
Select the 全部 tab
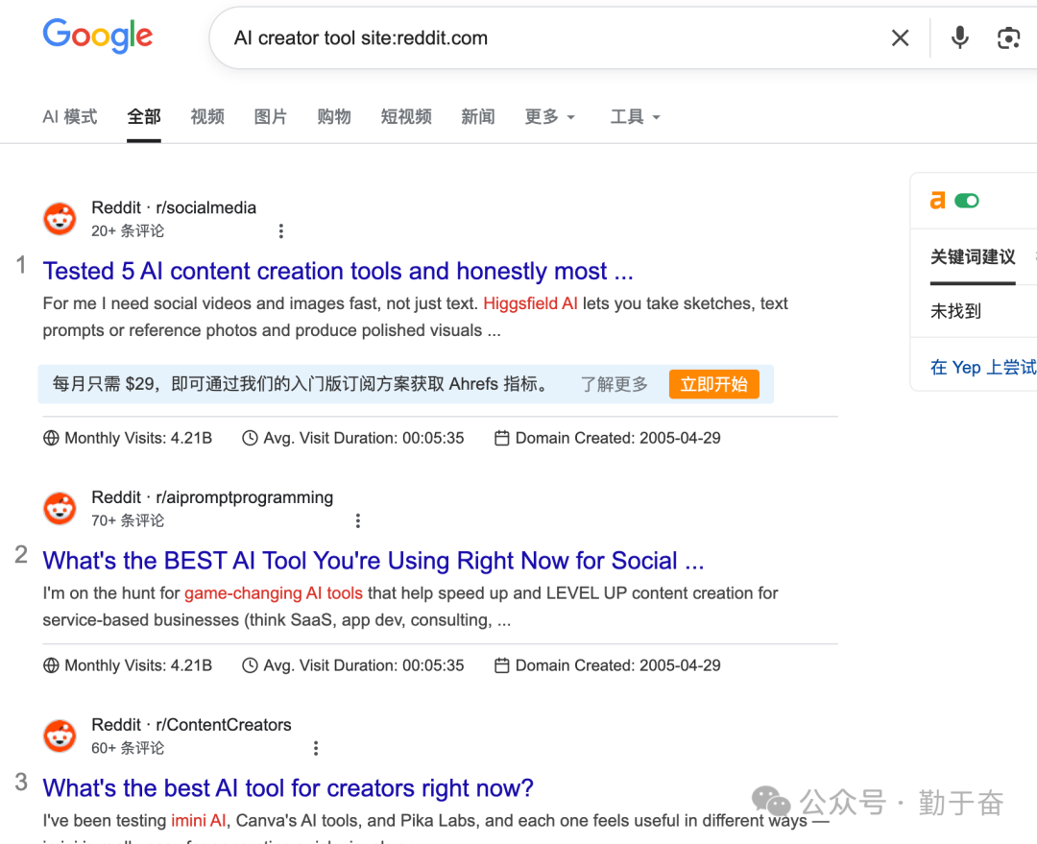click(144, 117)
